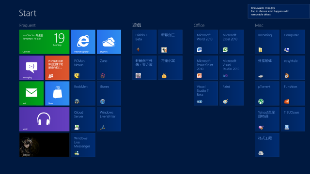Launch the Paint tile

click(x=232, y=93)
